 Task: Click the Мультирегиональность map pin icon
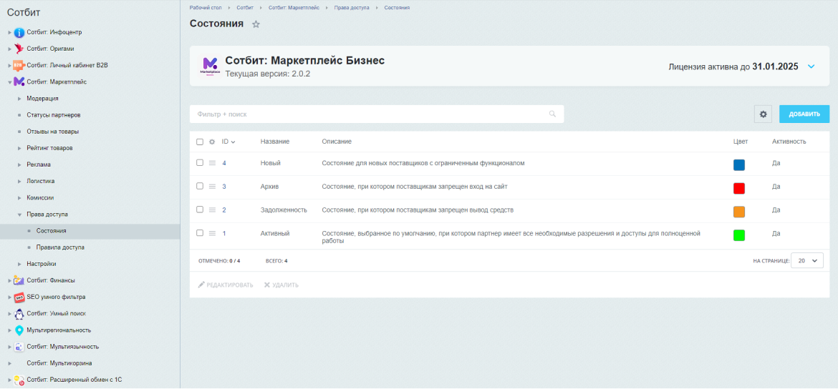coord(19,330)
